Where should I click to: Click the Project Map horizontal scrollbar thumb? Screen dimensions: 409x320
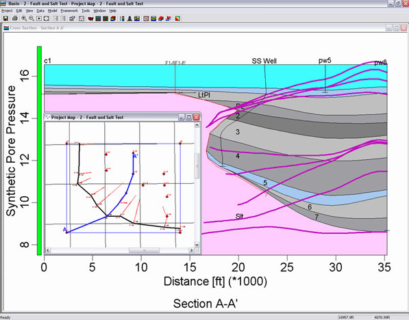(x=144, y=250)
